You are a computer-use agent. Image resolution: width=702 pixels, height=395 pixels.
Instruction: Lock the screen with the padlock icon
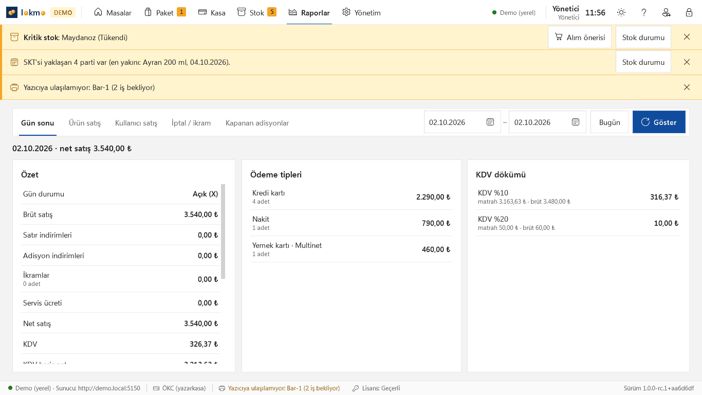click(x=689, y=12)
